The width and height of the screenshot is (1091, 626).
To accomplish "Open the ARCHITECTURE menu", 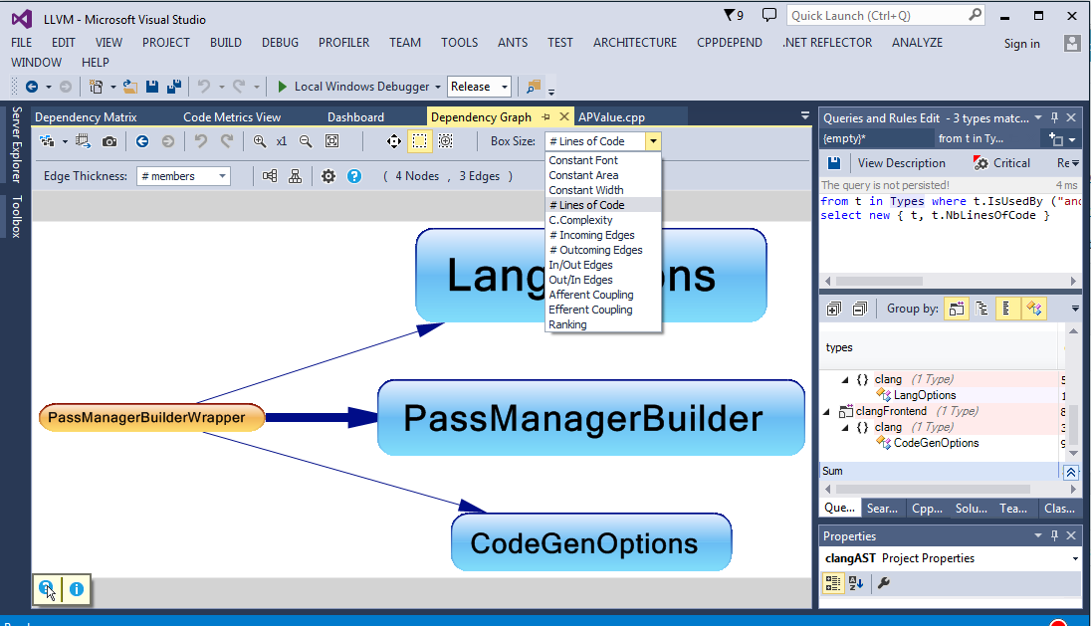I will (x=634, y=43).
